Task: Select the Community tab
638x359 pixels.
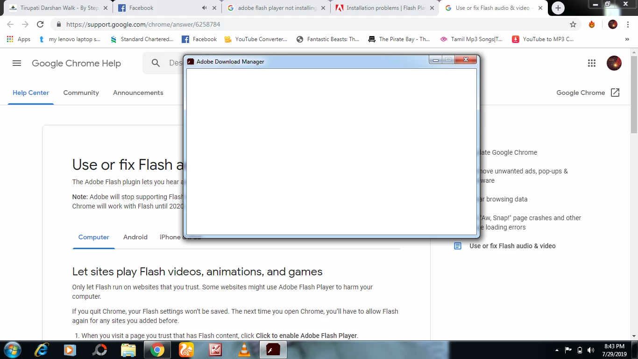Action: pyautogui.click(x=81, y=93)
